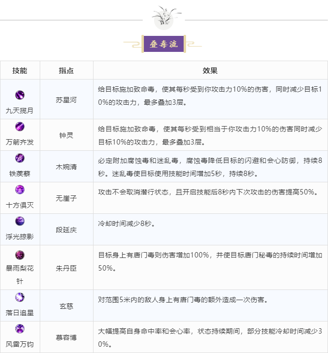Click the 十方俱灭 skill icon
328x353 pixels.
20,190
